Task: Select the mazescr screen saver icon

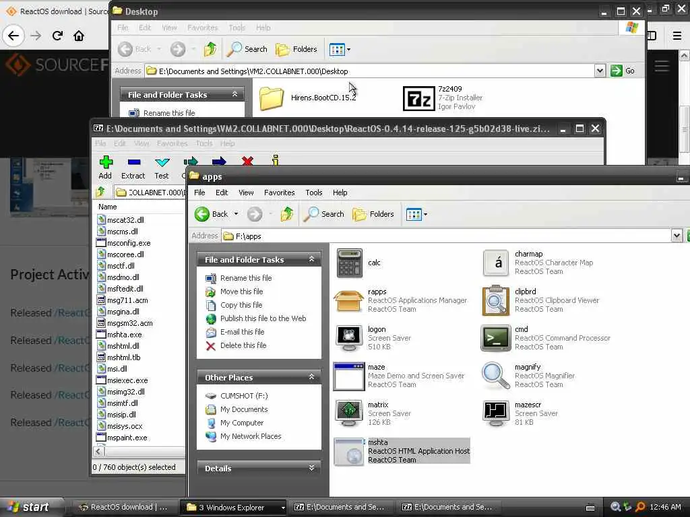Action: click(496, 413)
